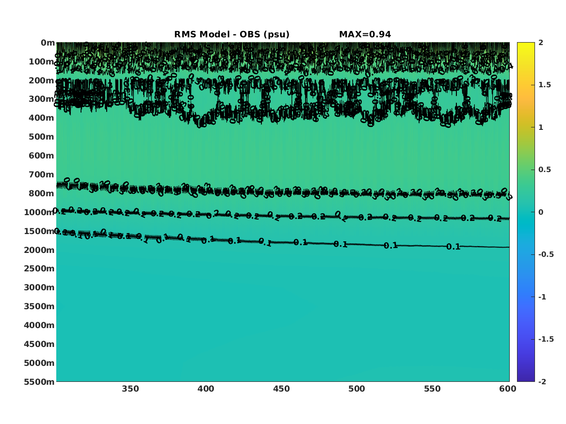Click the '500m' depth tick label
This screenshot has width=566, height=424.
click(x=42, y=137)
